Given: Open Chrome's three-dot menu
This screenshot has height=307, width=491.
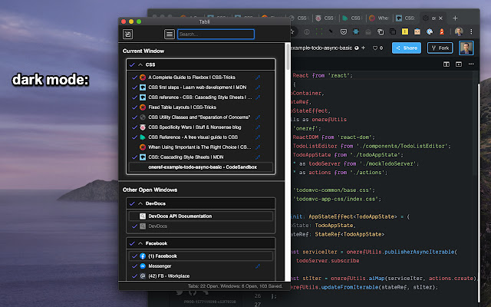Looking at the screenshot, I should 470,31.
